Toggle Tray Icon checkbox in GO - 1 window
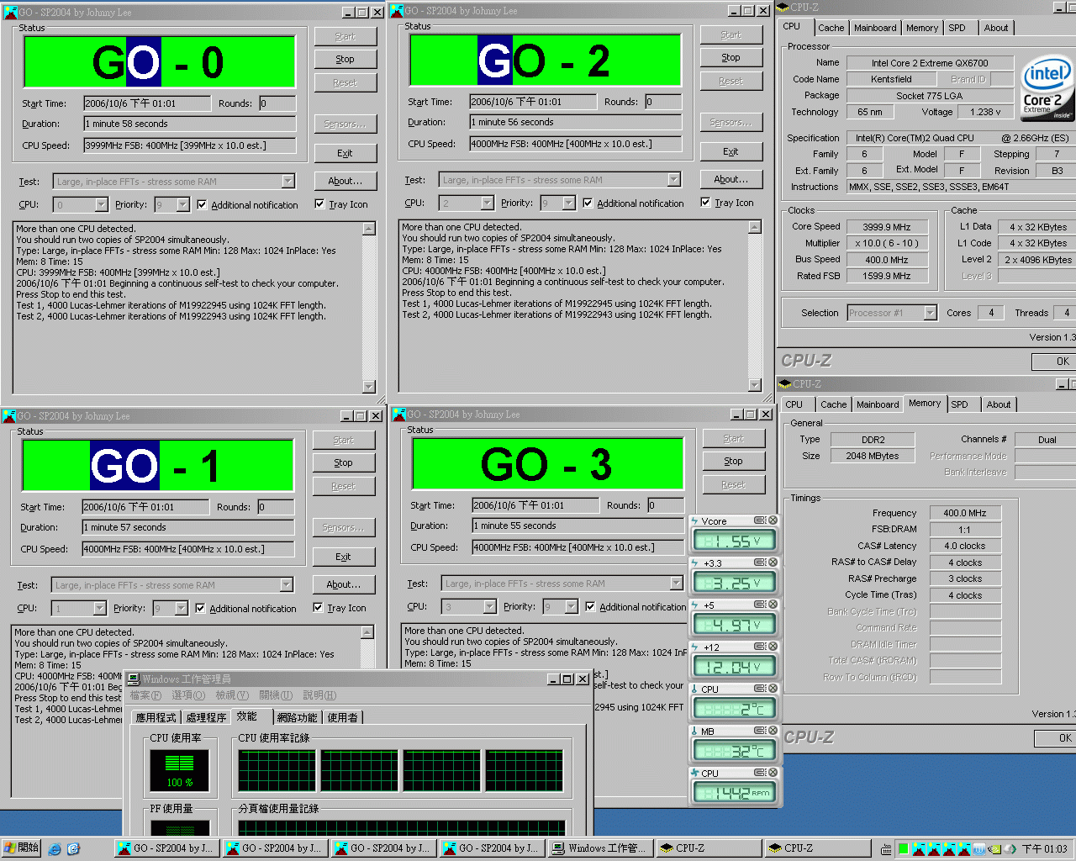 [318, 608]
